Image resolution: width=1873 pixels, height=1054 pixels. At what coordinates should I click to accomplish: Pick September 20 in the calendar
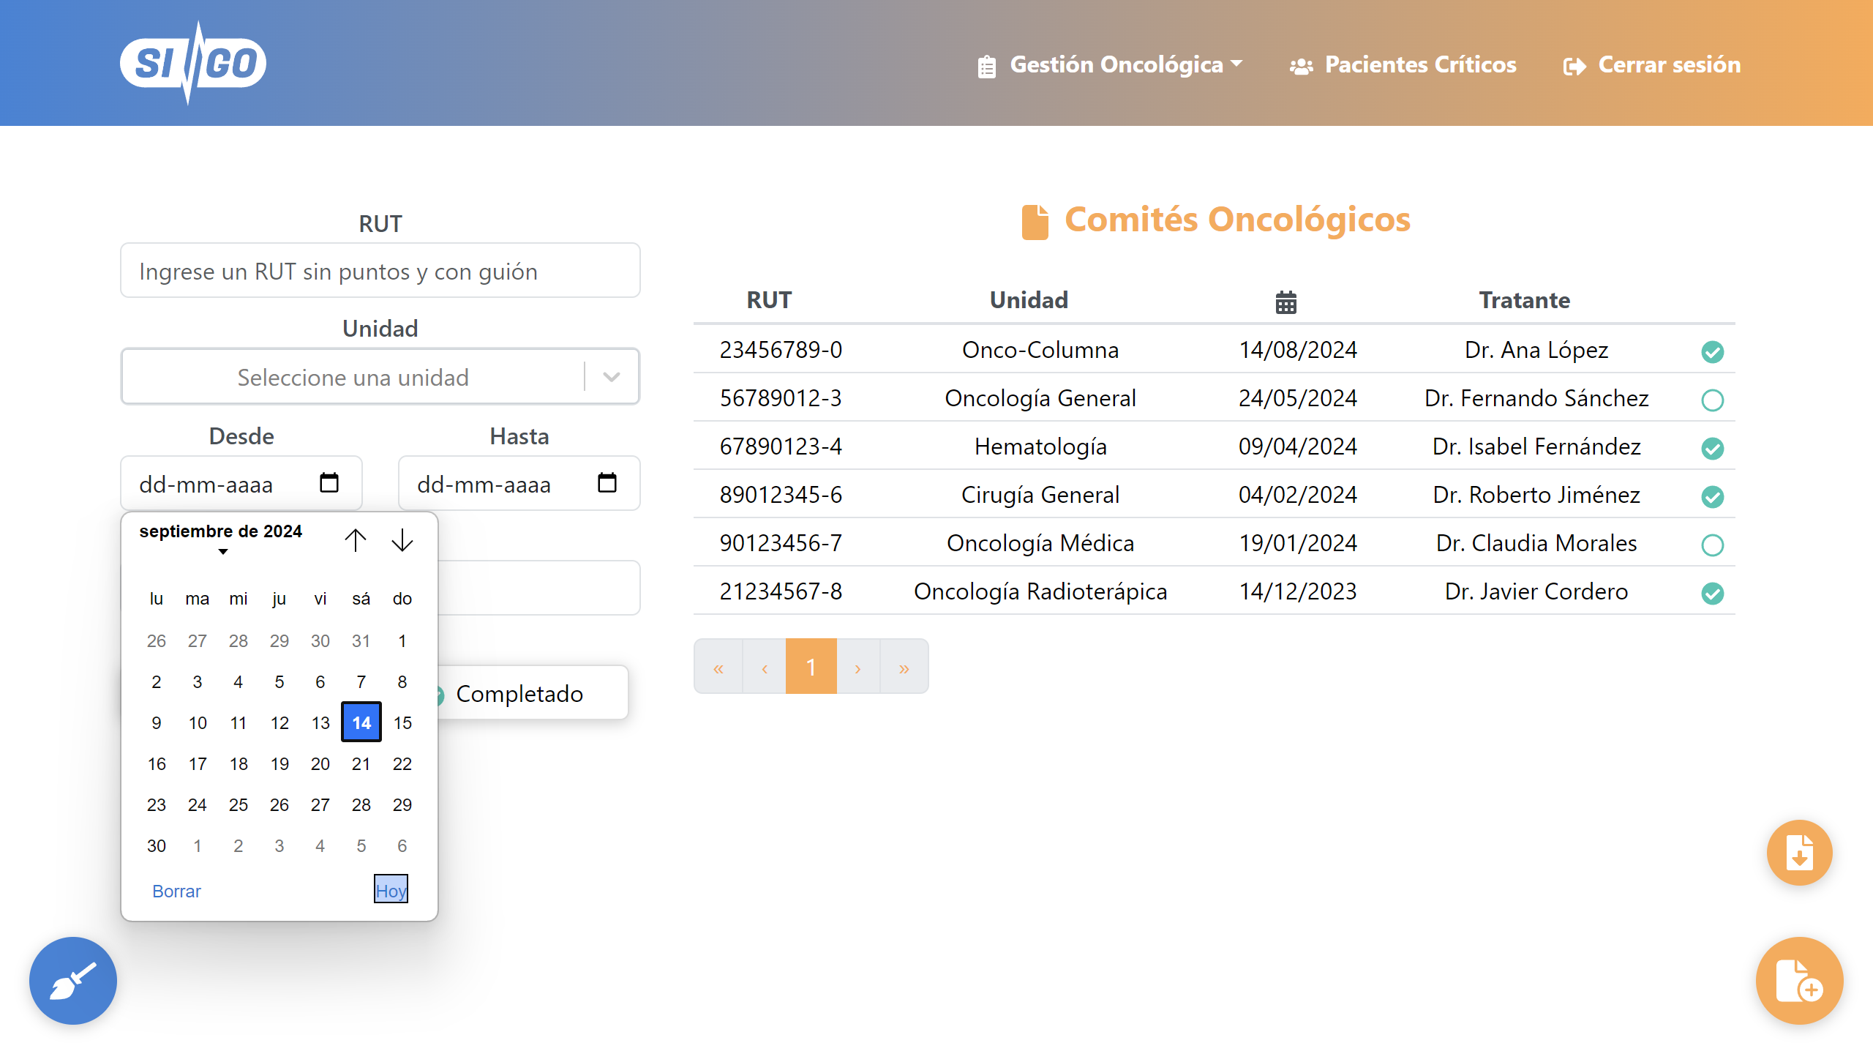(320, 763)
